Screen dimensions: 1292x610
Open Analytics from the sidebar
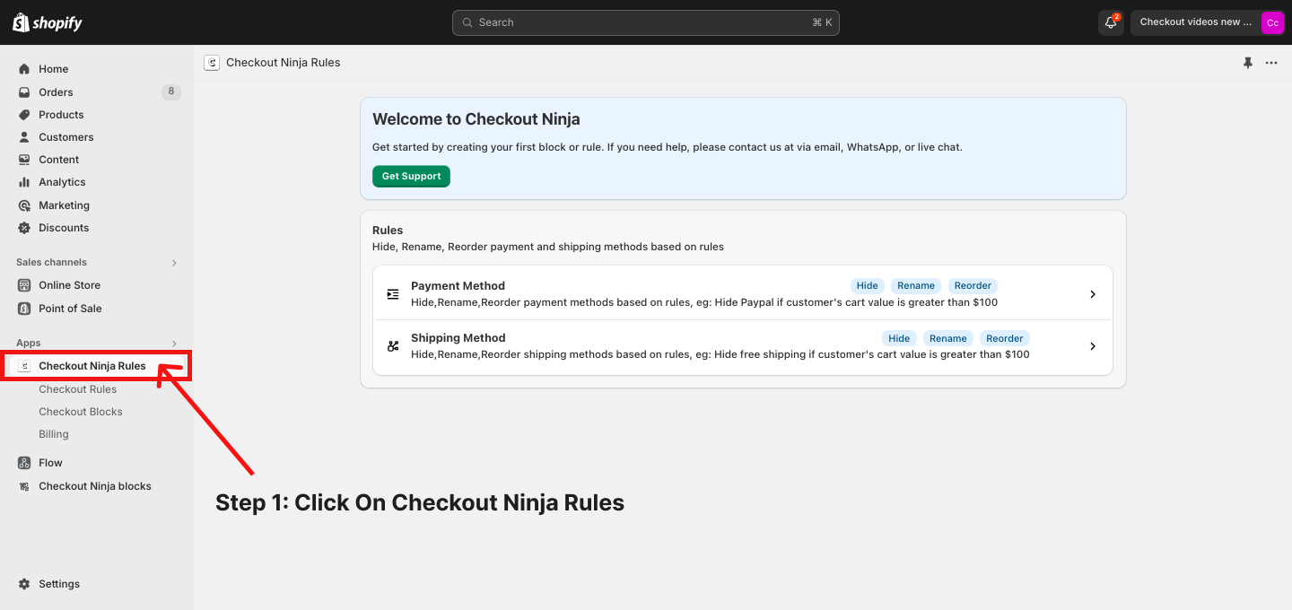pos(62,182)
